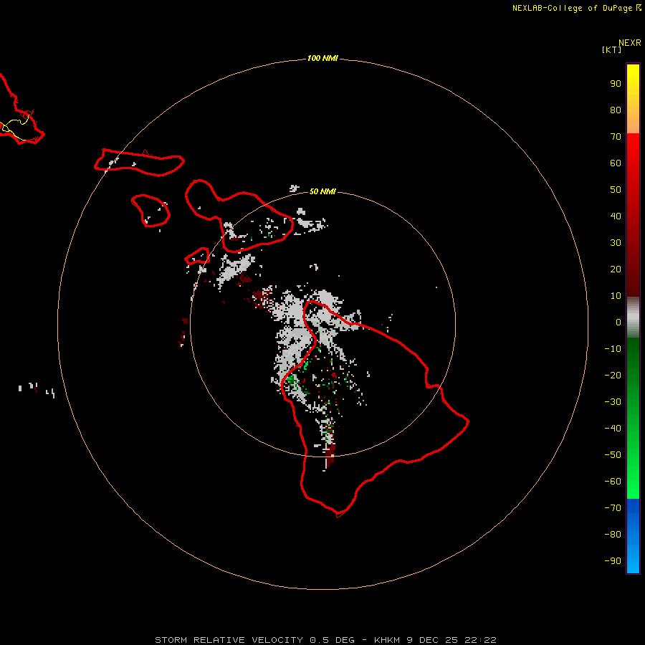The width and height of the screenshot is (645, 645).
Task: Select the -40 value on velocity scale
Action: (x=613, y=429)
